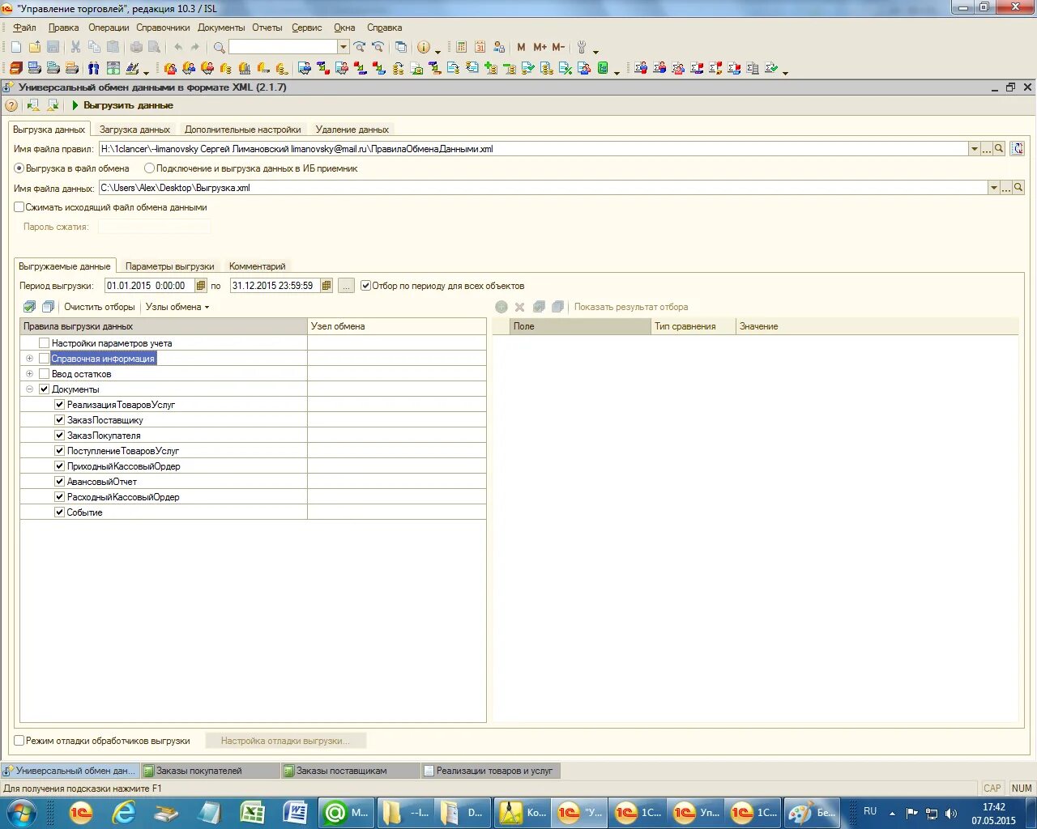Select 'Выгрузка в файл обмена' radio button
This screenshot has height=829, width=1037.
(19, 168)
